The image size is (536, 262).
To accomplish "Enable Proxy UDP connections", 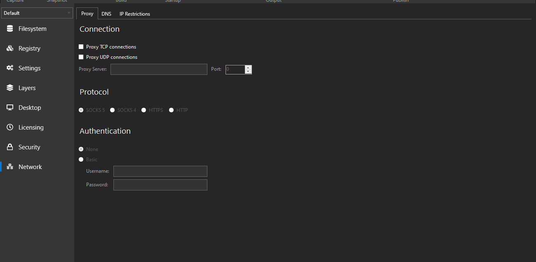I will (x=81, y=57).
